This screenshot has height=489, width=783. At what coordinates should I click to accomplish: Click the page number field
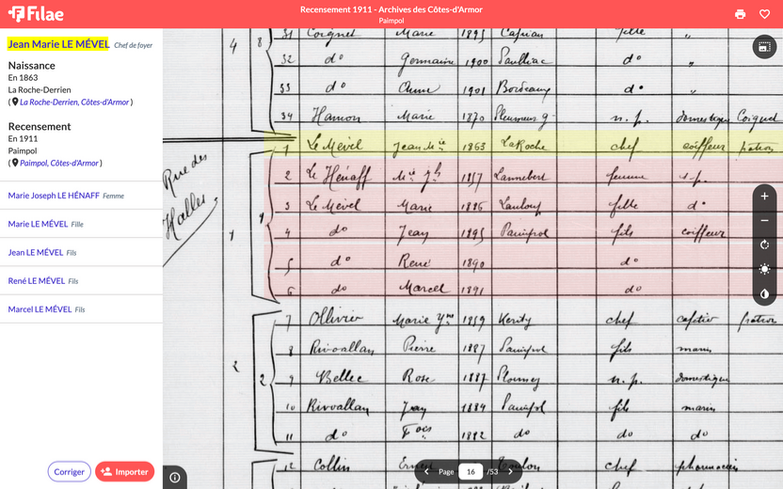(x=471, y=471)
